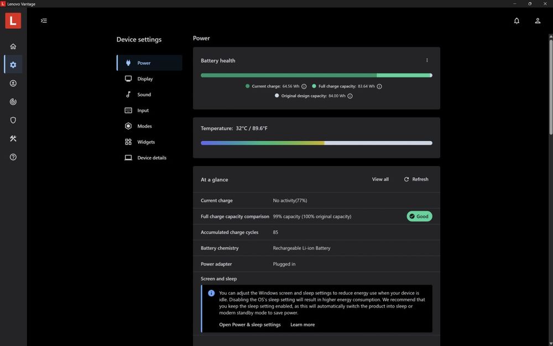Click the Lenovo Vantage title bar icon

(3, 4)
